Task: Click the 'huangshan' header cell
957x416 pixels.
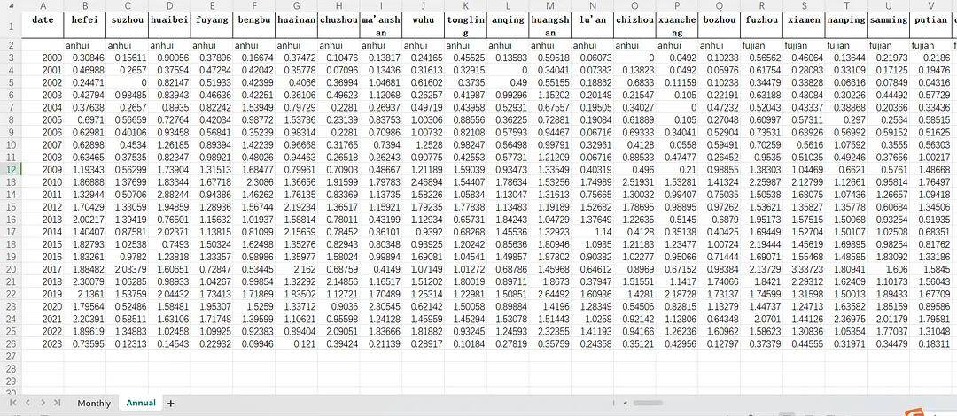Action: (x=550, y=27)
